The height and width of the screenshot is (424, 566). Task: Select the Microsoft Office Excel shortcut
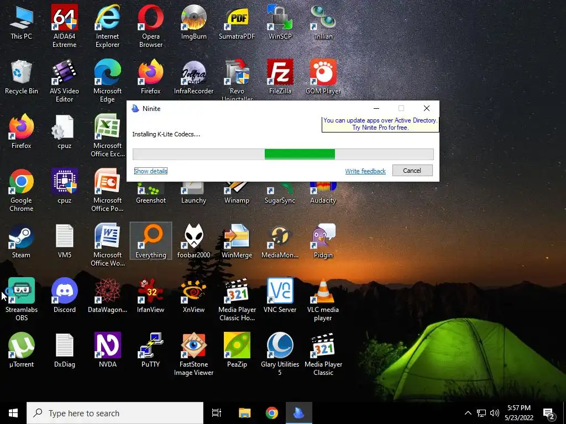pyautogui.click(x=108, y=136)
